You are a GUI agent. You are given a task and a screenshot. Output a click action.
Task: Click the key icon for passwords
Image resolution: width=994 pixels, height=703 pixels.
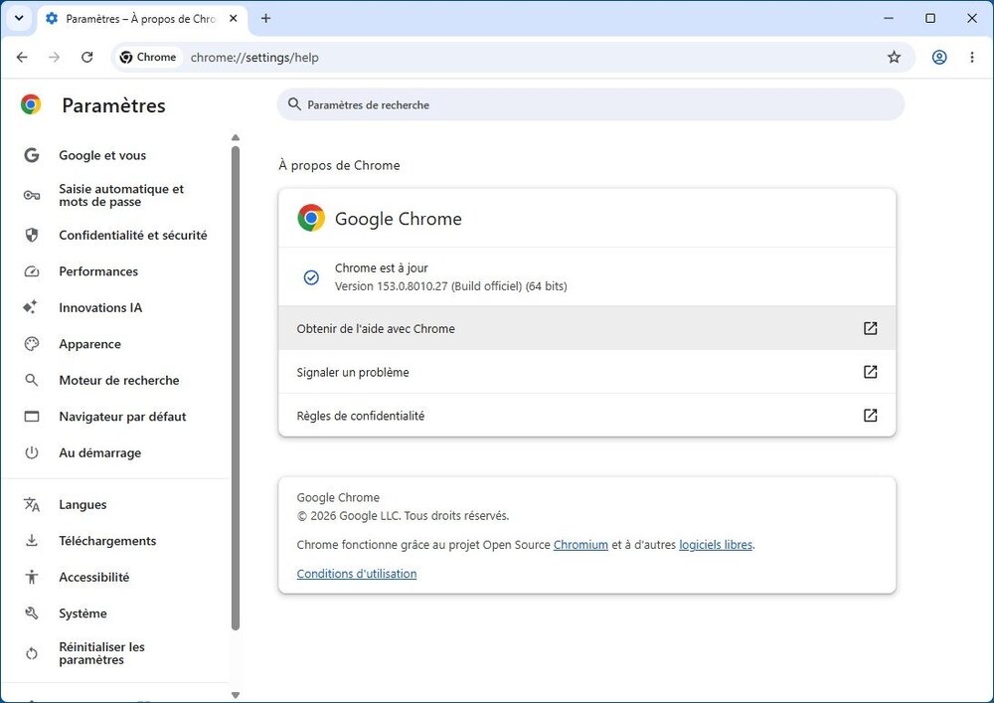click(32, 195)
